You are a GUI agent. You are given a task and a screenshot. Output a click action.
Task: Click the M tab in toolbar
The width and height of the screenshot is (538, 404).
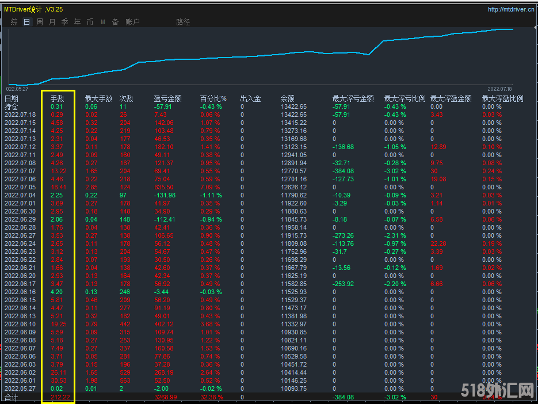pos(103,22)
